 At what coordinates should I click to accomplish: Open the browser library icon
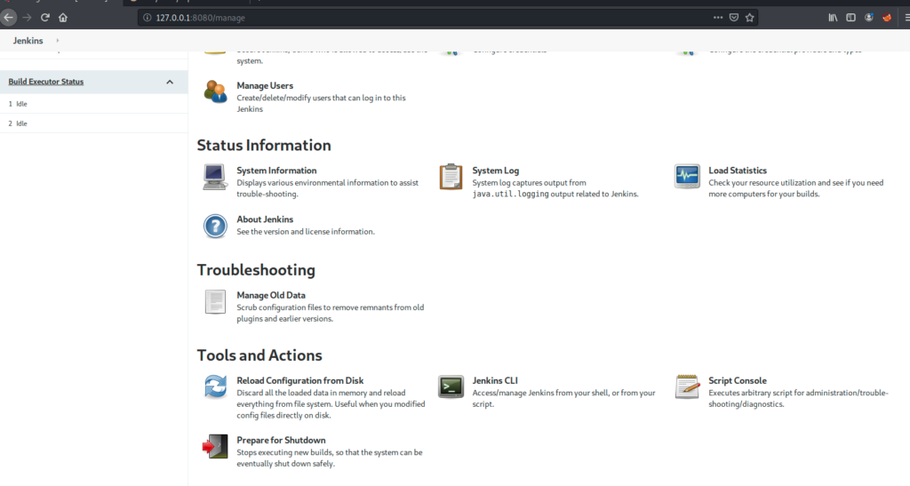pyautogui.click(x=833, y=18)
